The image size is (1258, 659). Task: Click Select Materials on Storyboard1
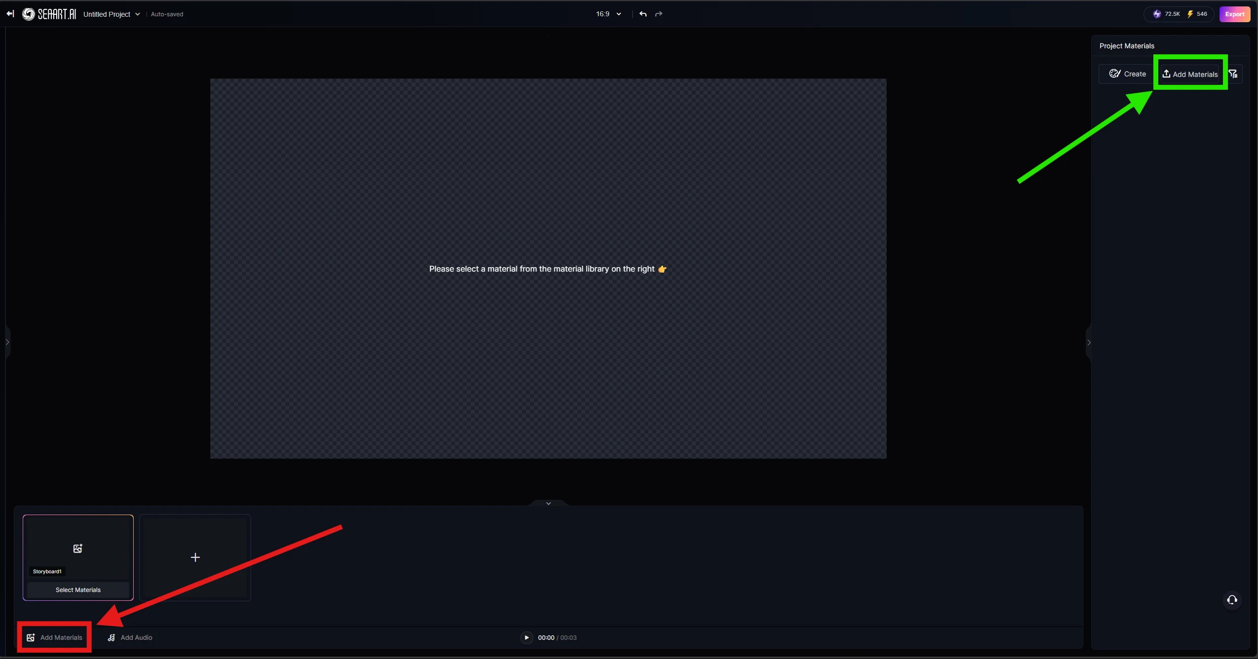pyautogui.click(x=78, y=590)
